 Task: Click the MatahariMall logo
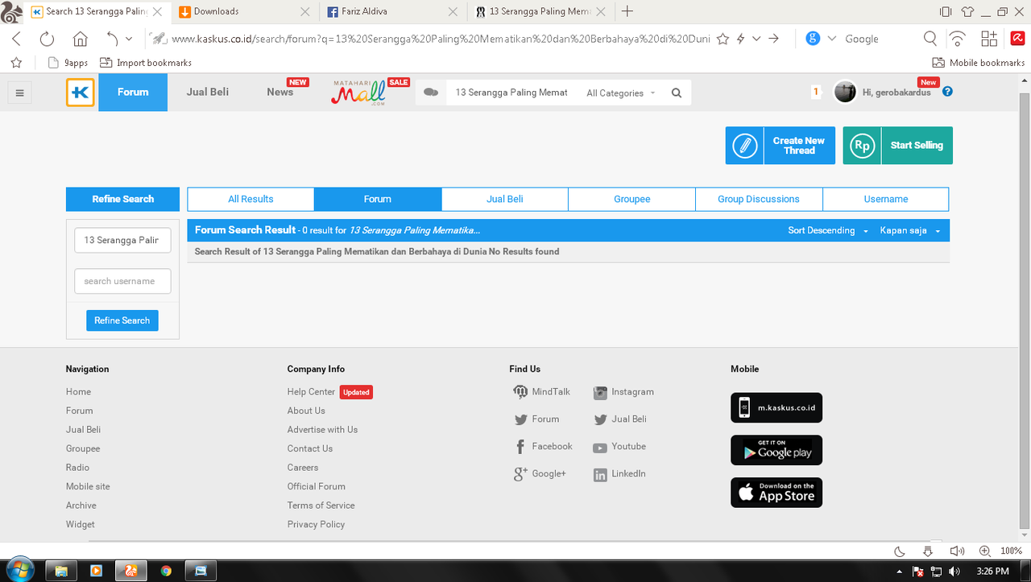358,93
